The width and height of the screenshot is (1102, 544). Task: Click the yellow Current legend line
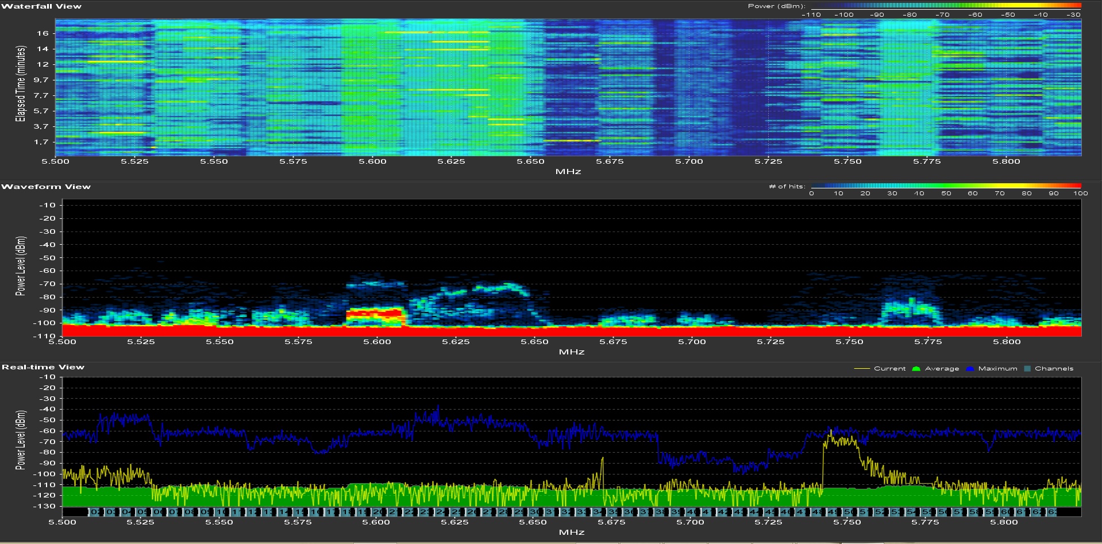(862, 369)
